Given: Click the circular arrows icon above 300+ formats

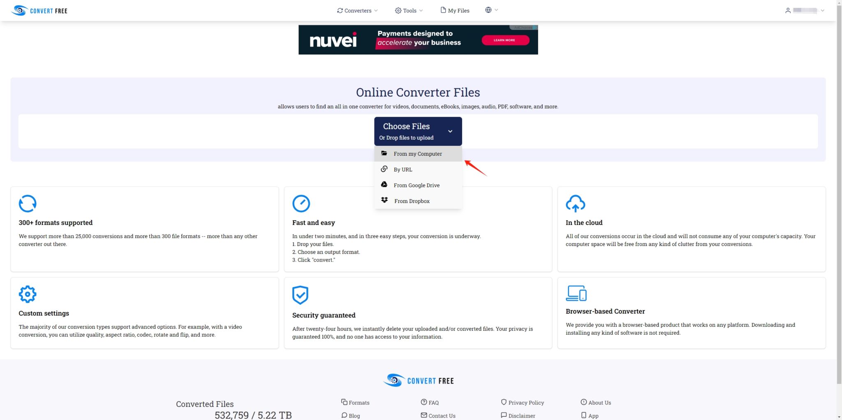Looking at the screenshot, I should pyautogui.click(x=27, y=203).
